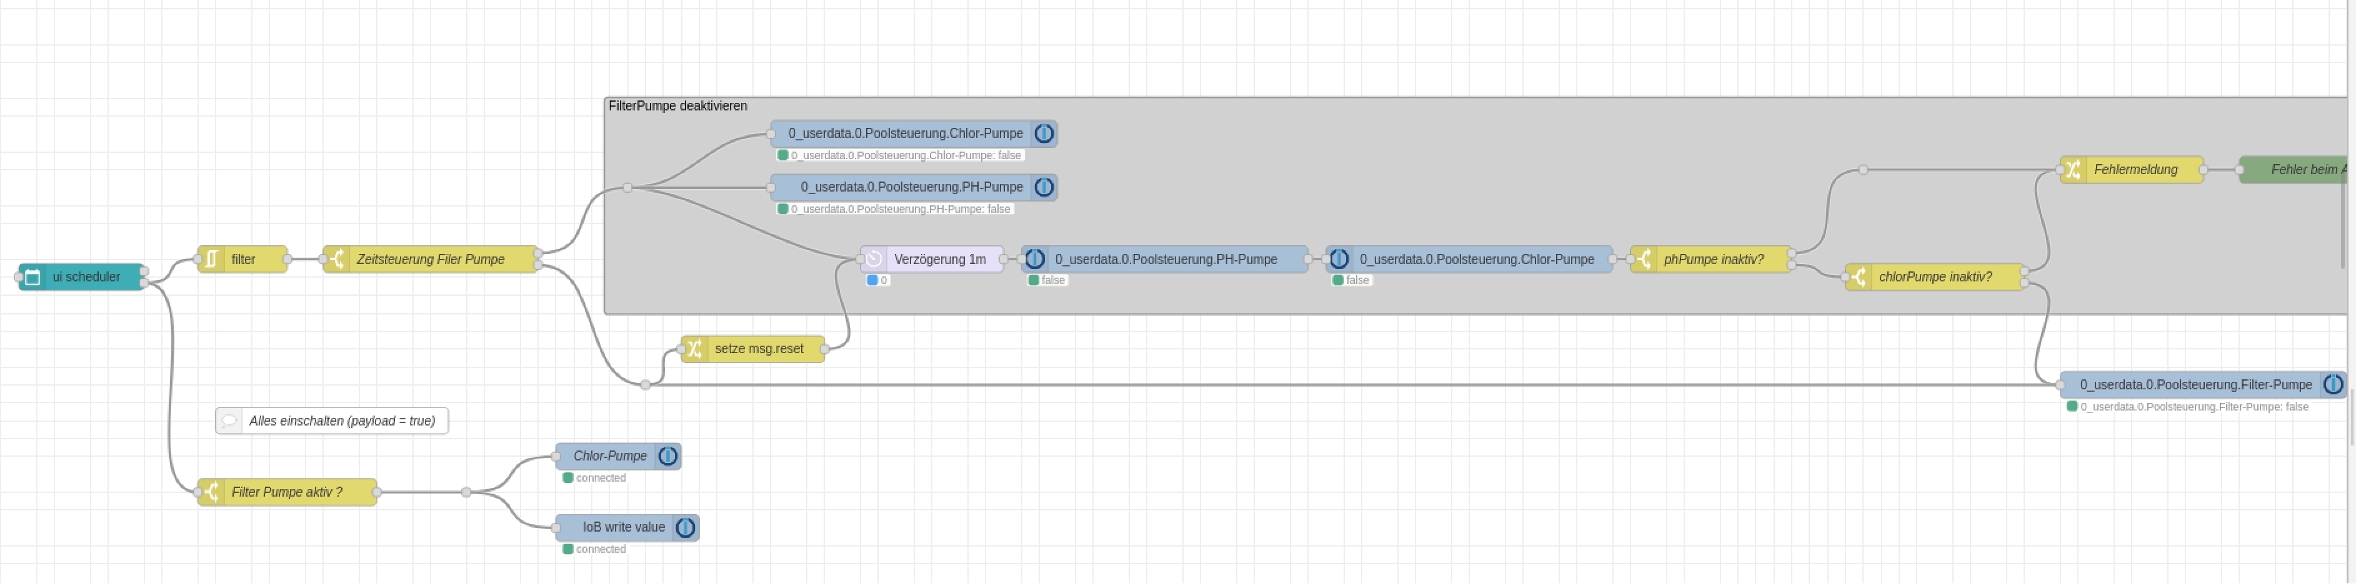The image size is (2356, 584).
Task: Select the FilterPumpe deaktivieren group label
Action: point(677,106)
